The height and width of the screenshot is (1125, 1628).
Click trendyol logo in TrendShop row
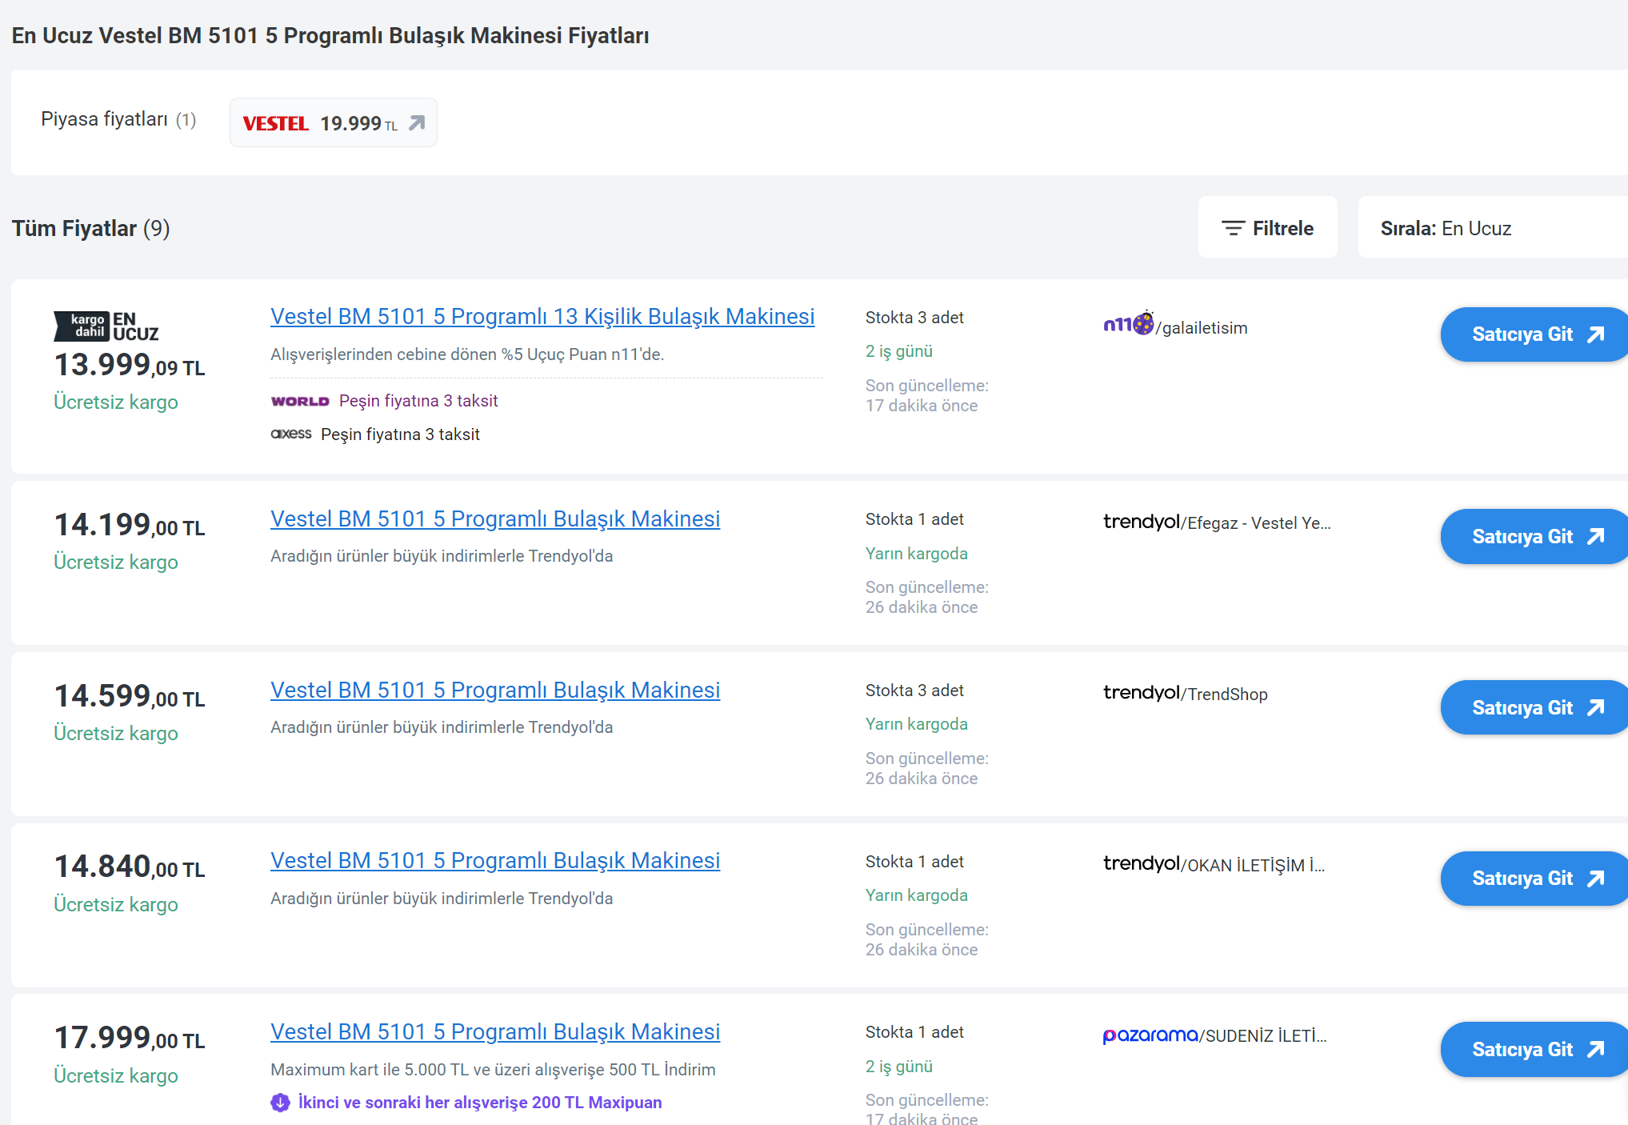pyautogui.click(x=1142, y=693)
